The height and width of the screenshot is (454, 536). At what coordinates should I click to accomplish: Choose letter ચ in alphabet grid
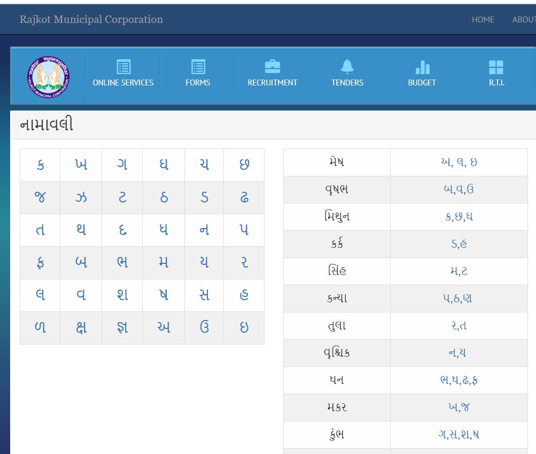(205, 165)
